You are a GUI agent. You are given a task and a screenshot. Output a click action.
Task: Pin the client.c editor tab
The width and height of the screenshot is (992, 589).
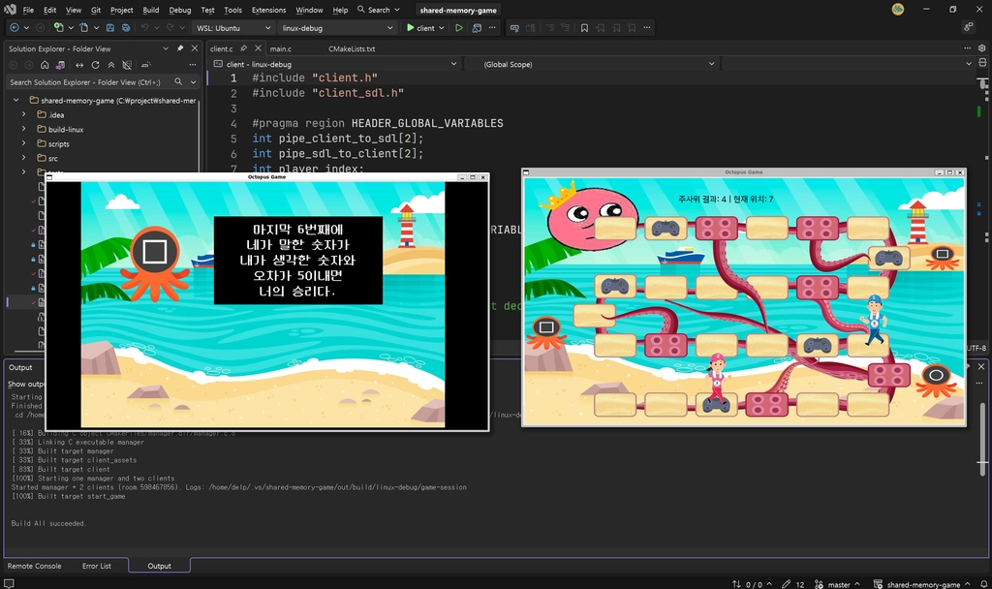click(243, 48)
